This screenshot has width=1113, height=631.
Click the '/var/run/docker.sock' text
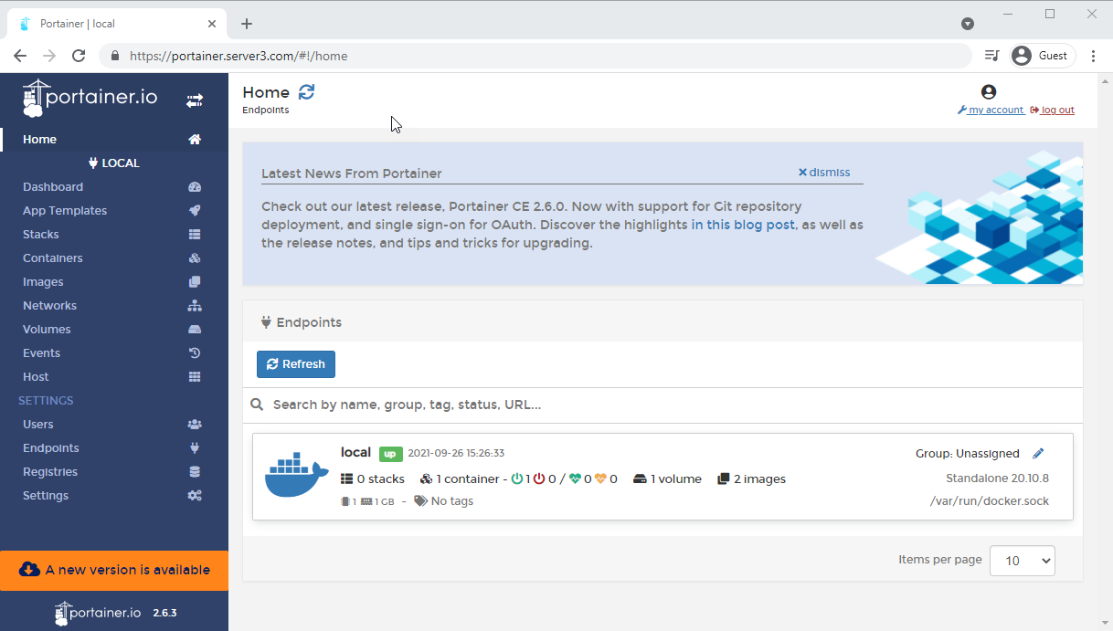click(990, 501)
